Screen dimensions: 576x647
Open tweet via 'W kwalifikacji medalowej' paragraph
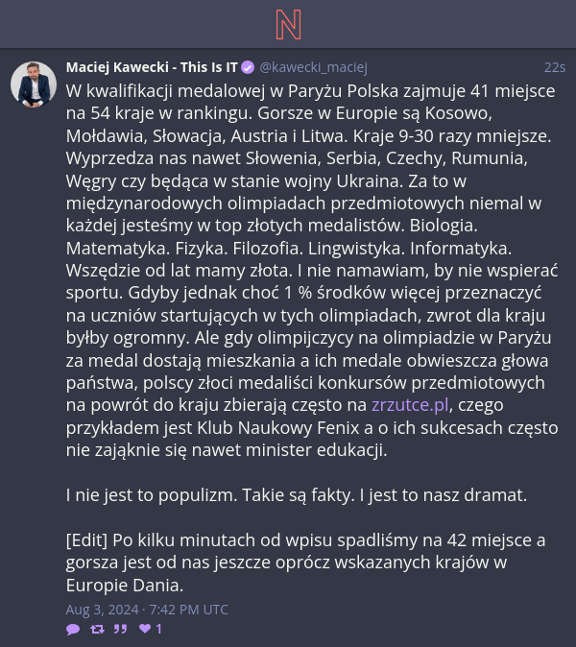[x=312, y=271]
